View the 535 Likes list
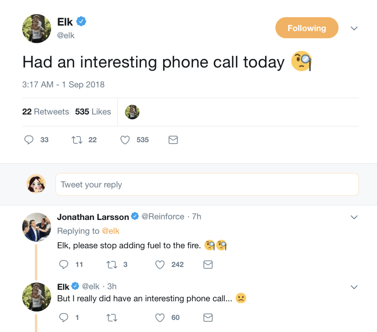Screen dimensions: 377x332 [93, 112]
